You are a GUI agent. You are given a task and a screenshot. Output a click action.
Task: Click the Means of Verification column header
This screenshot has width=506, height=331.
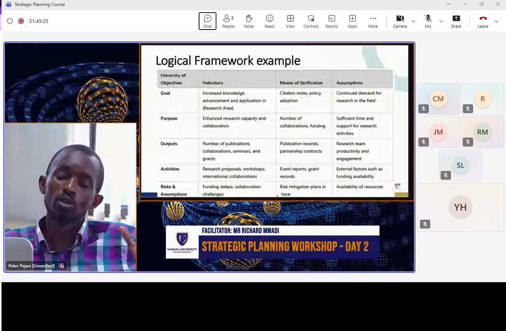pyautogui.click(x=301, y=83)
